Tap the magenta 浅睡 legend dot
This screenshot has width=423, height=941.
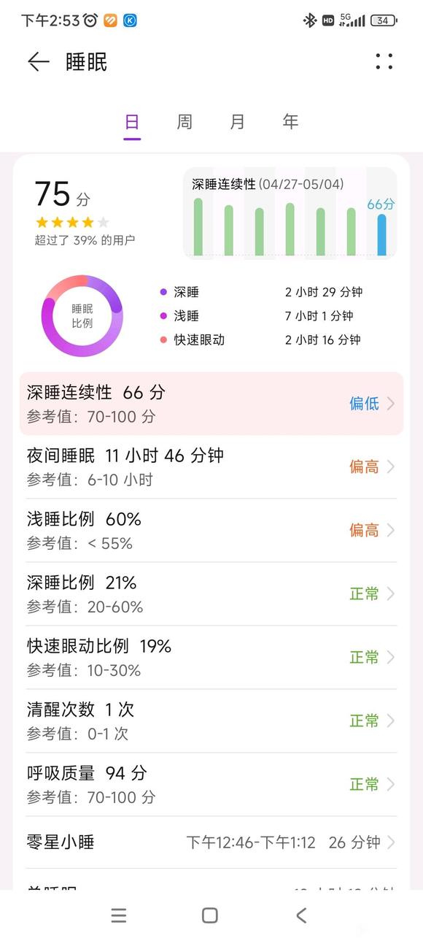coord(163,316)
